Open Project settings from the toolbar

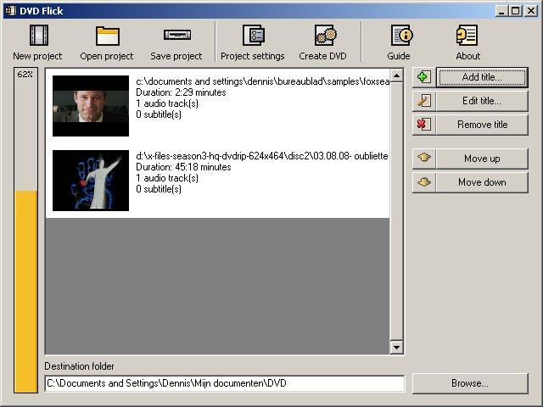253,36
